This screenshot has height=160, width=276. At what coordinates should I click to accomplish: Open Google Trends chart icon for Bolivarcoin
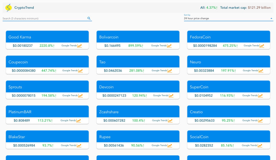[169, 46]
